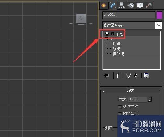The image size is (164, 137).
Task: Toggle the 车削 modifier lightbulb icon
Action: tap(107, 34)
